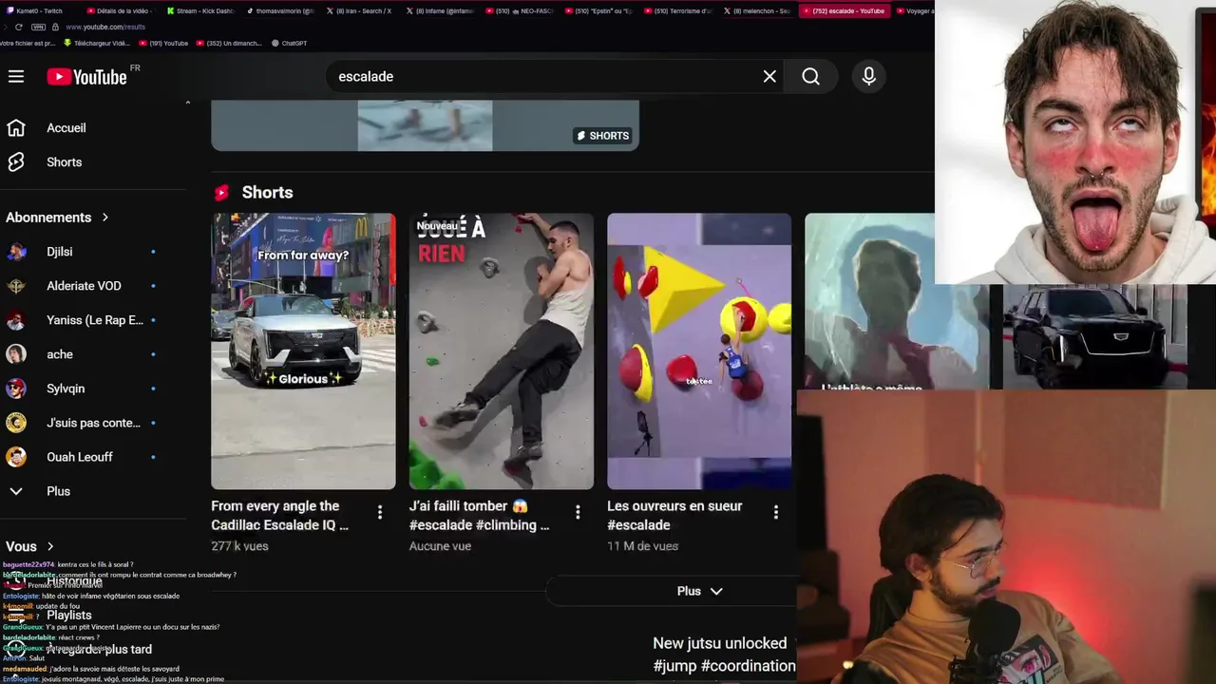
Task: Click the YouTube logo
Action: point(87,77)
